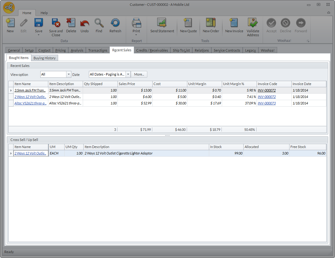Click the New Invoice icon

[234, 23]
